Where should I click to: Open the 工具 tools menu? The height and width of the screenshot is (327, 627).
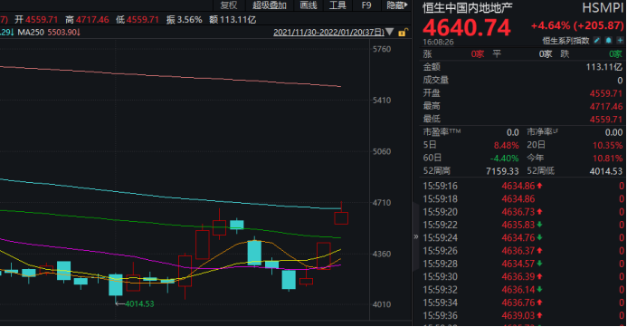337,5
